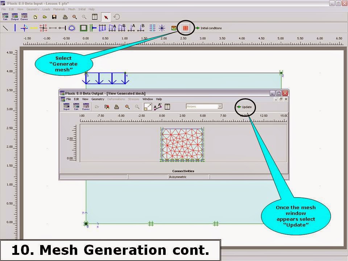Click the save icon in Input toolbar
Screen dimensions: 348x261
click(53, 16)
